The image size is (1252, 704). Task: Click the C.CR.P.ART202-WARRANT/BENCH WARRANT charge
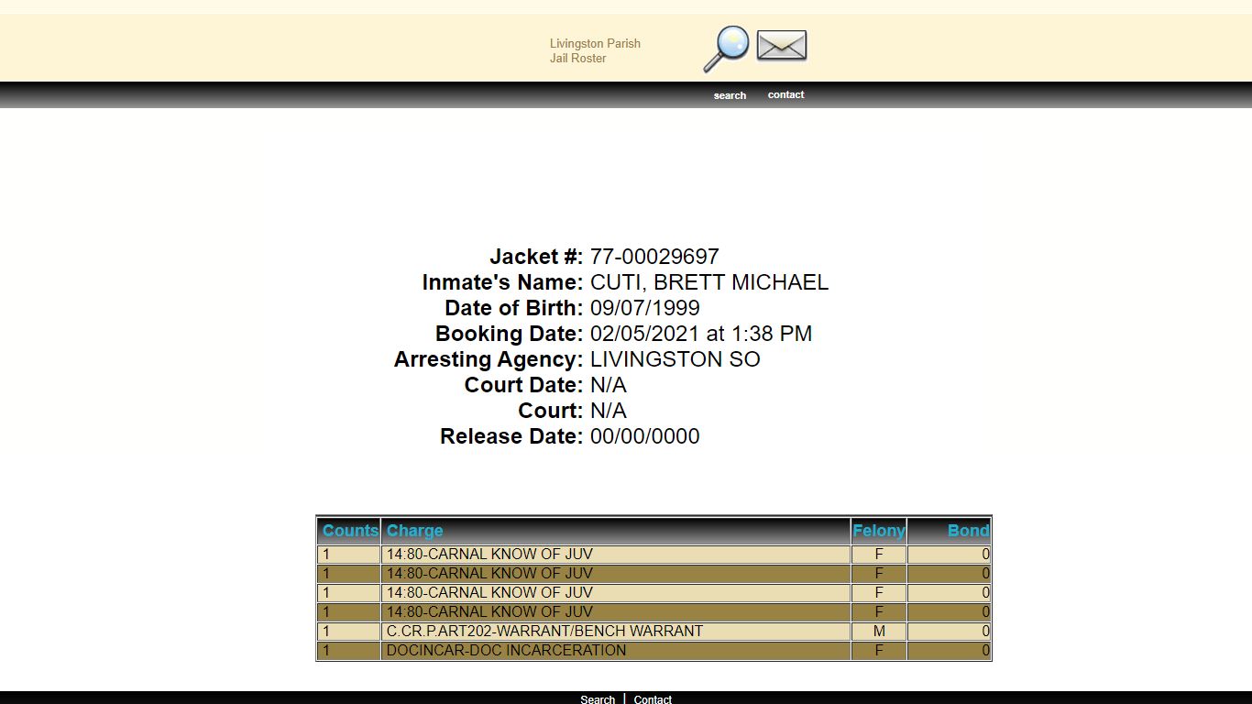[544, 632]
